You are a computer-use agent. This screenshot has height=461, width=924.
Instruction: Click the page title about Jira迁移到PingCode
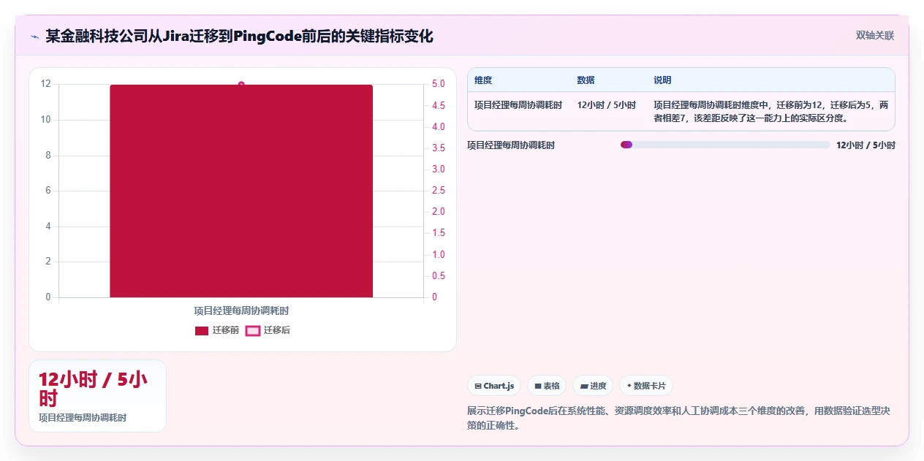(x=239, y=36)
